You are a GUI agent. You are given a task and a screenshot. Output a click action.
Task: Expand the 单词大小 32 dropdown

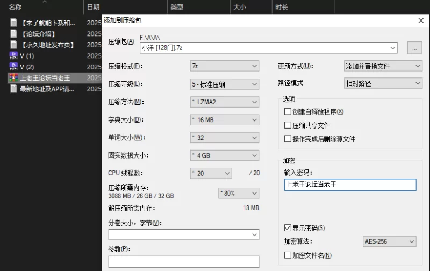(x=224, y=138)
